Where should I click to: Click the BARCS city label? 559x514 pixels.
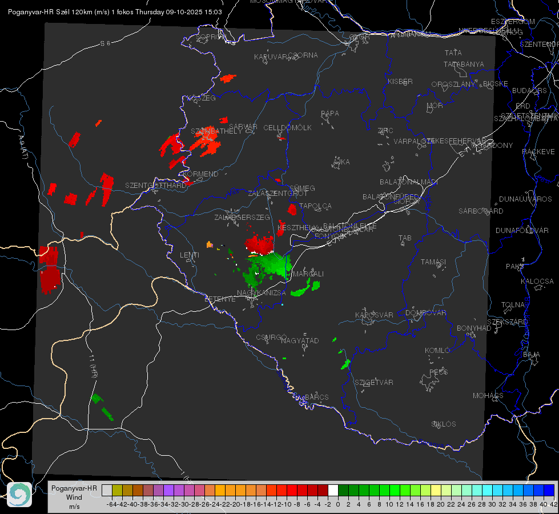316,397
